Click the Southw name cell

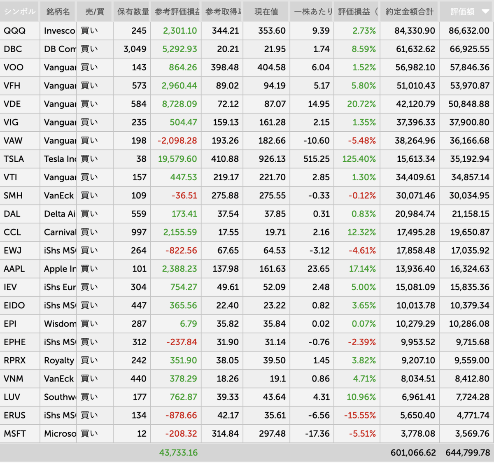point(58,397)
